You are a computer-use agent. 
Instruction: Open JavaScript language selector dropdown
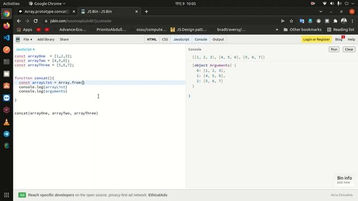25,49
